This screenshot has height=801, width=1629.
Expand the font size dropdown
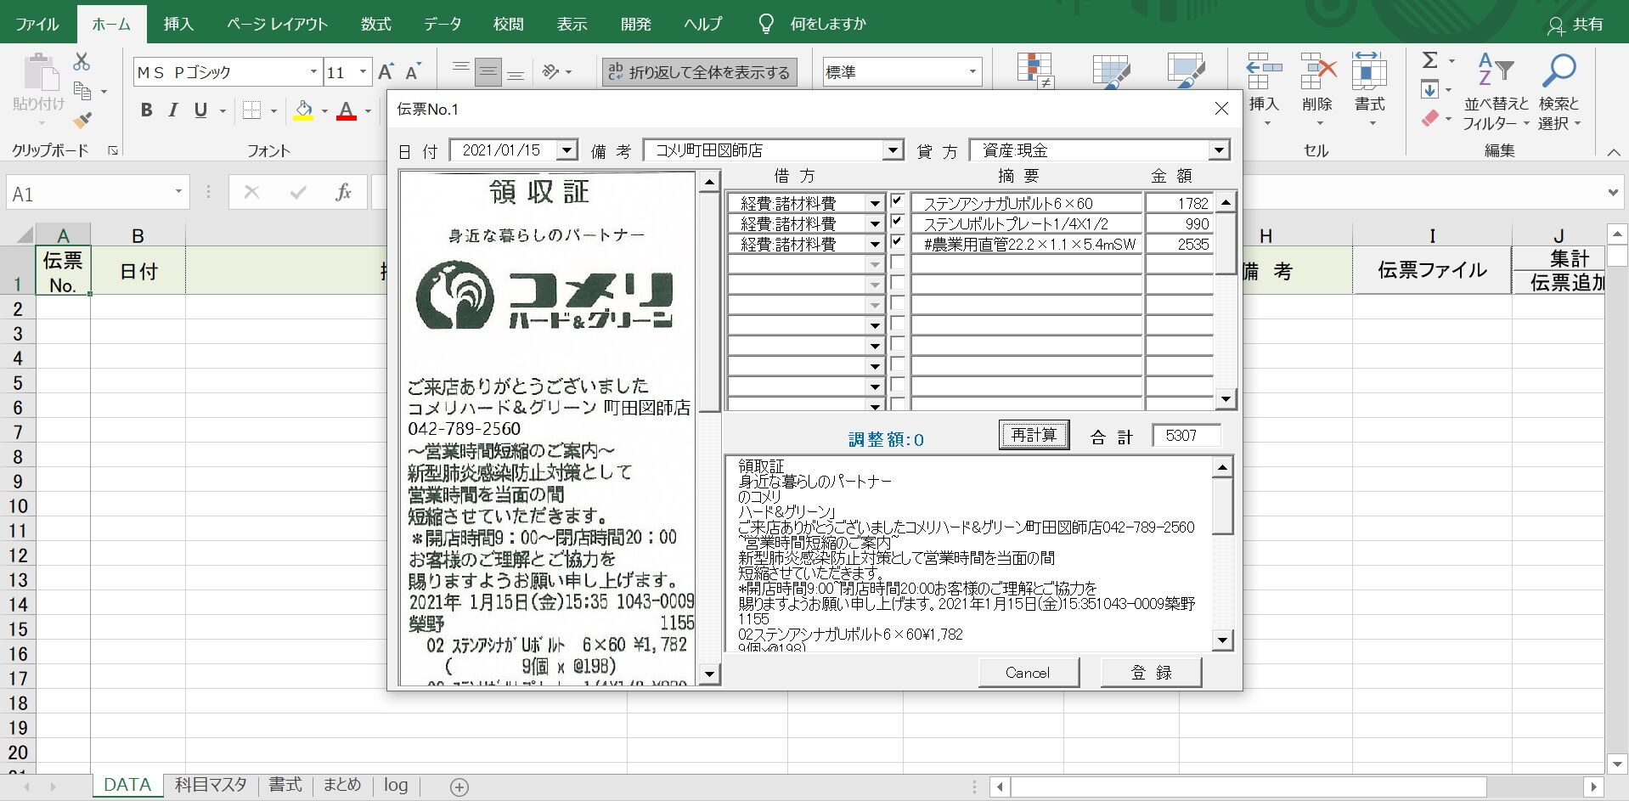point(364,72)
